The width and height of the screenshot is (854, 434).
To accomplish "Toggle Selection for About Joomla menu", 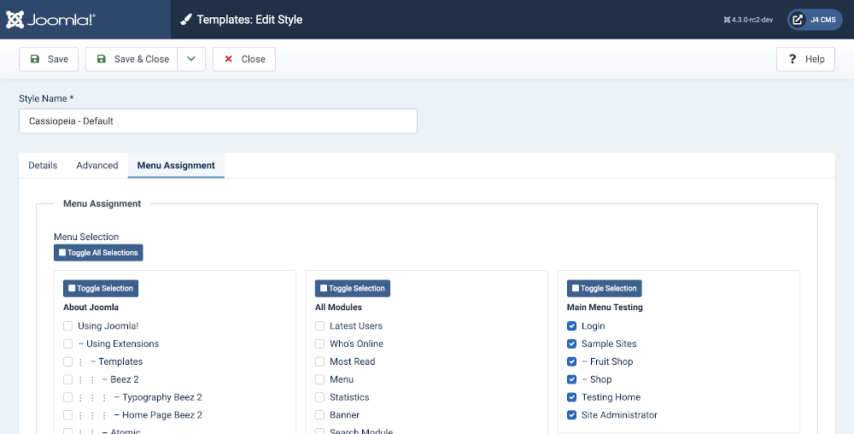I will pos(101,288).
